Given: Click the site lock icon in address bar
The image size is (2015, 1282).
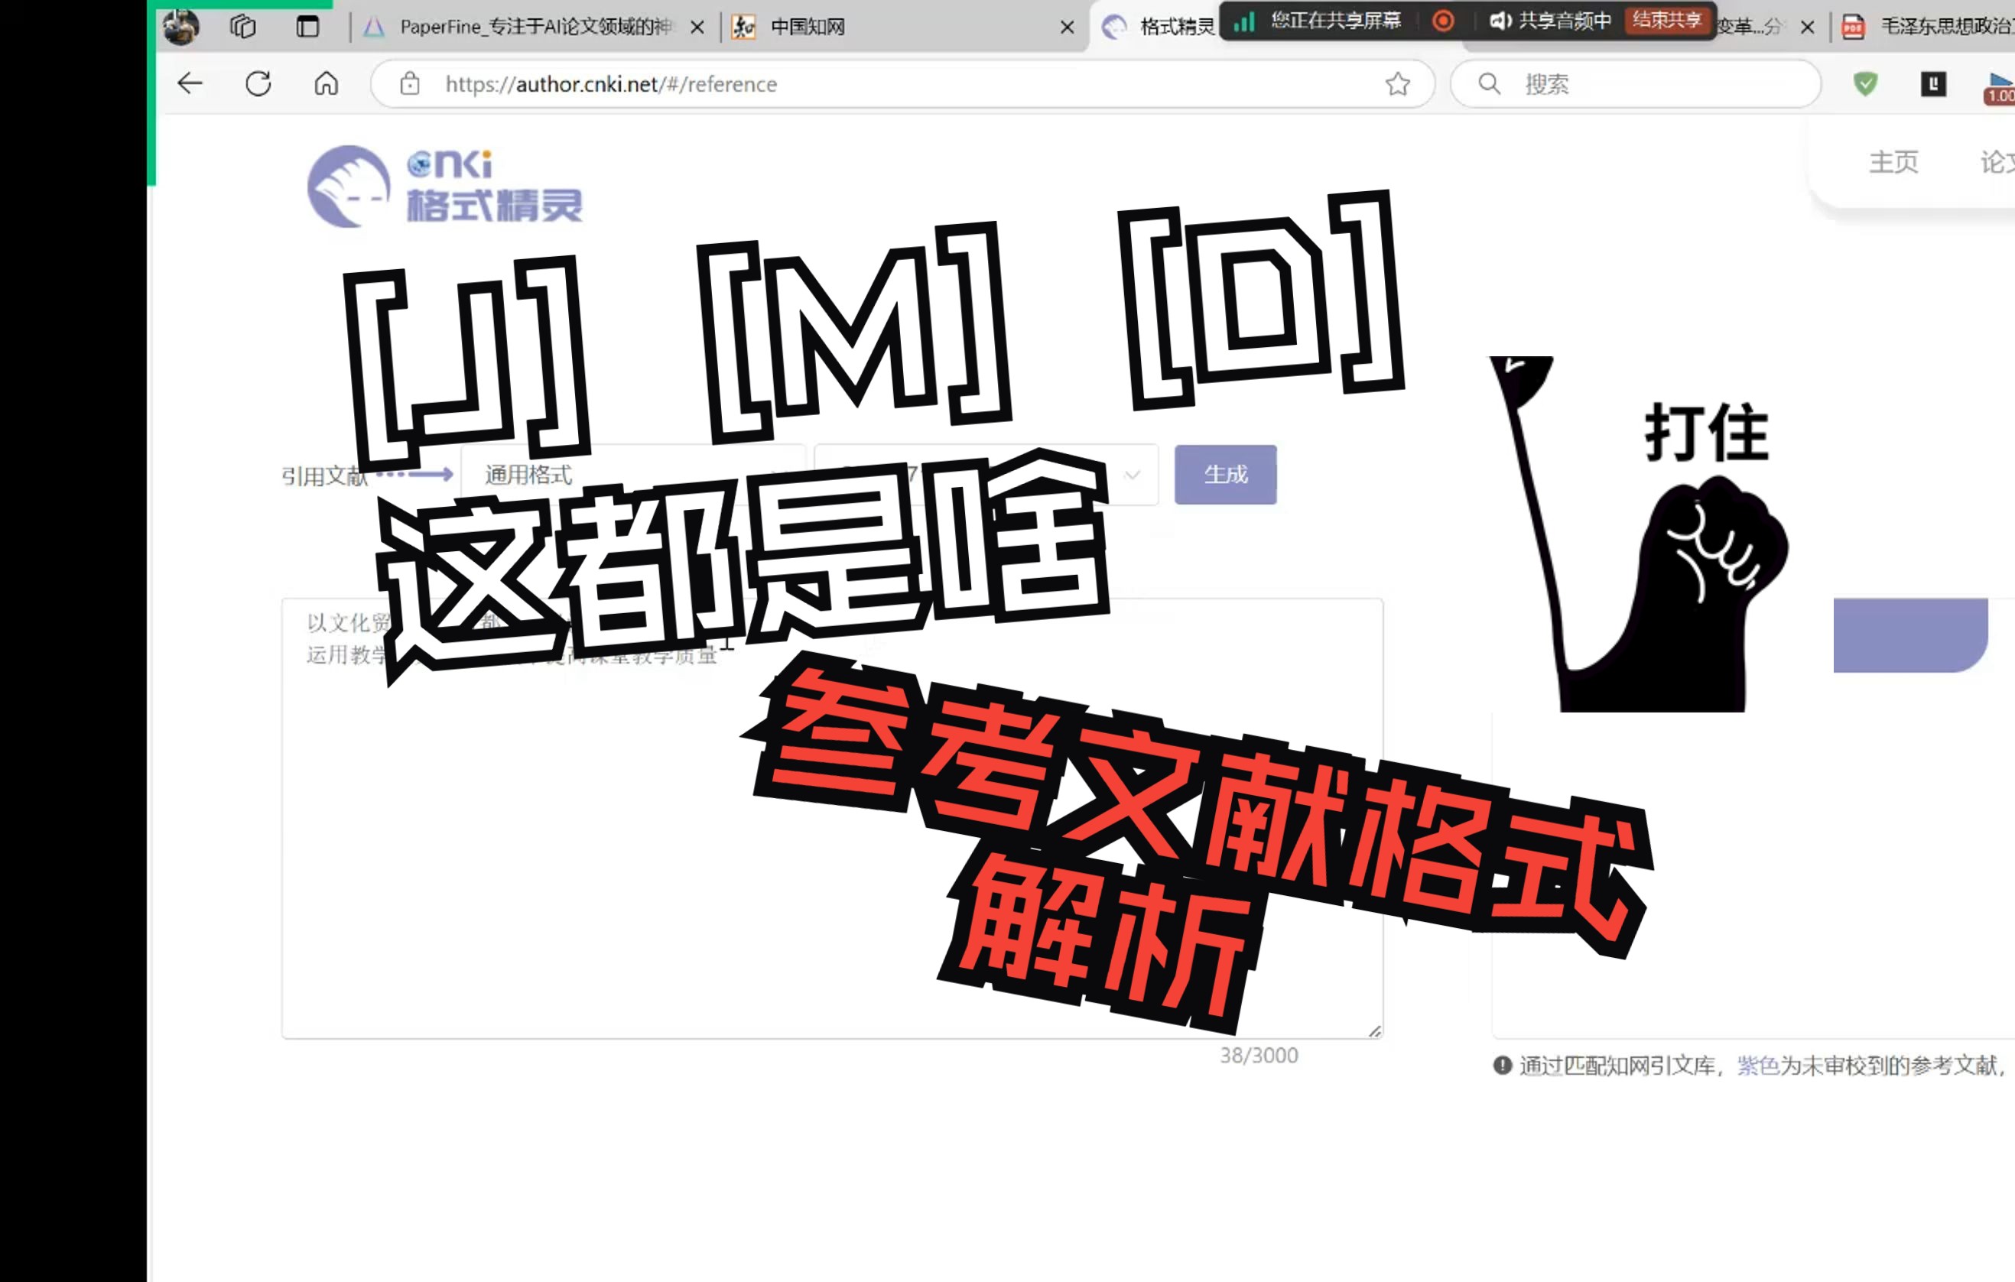Looking at the screenshot, I should click(x=409, y=83).
